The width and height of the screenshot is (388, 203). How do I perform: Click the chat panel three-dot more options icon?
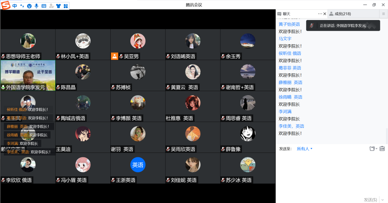click(x=320, y=14)
